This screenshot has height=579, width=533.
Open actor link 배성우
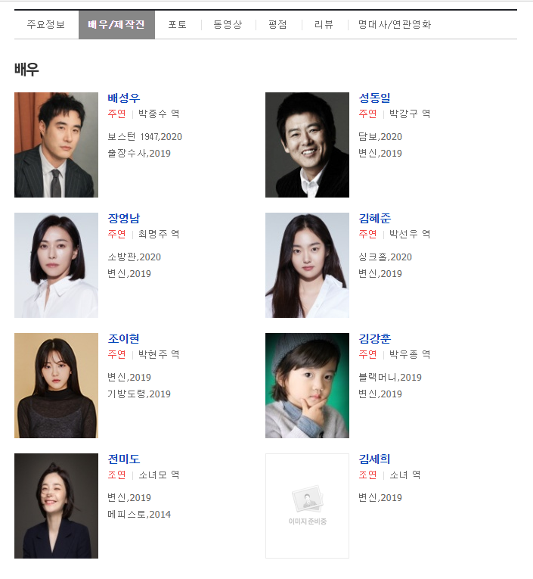coord(123,98)
